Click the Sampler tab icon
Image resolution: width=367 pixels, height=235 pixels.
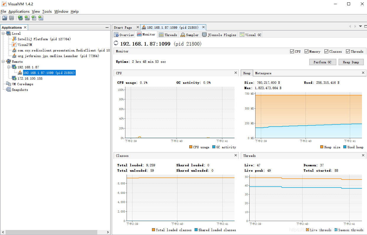click(x=183, y=35)
